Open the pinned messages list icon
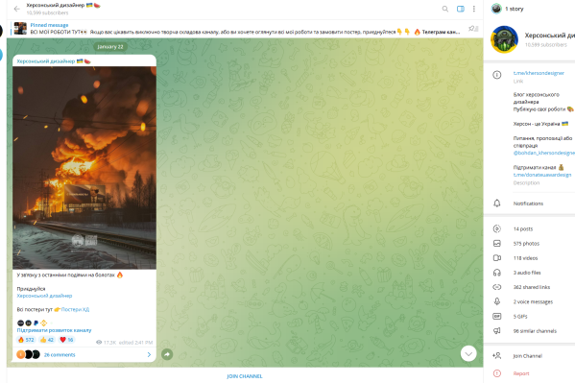575x383 pixels. coord(473,29)
